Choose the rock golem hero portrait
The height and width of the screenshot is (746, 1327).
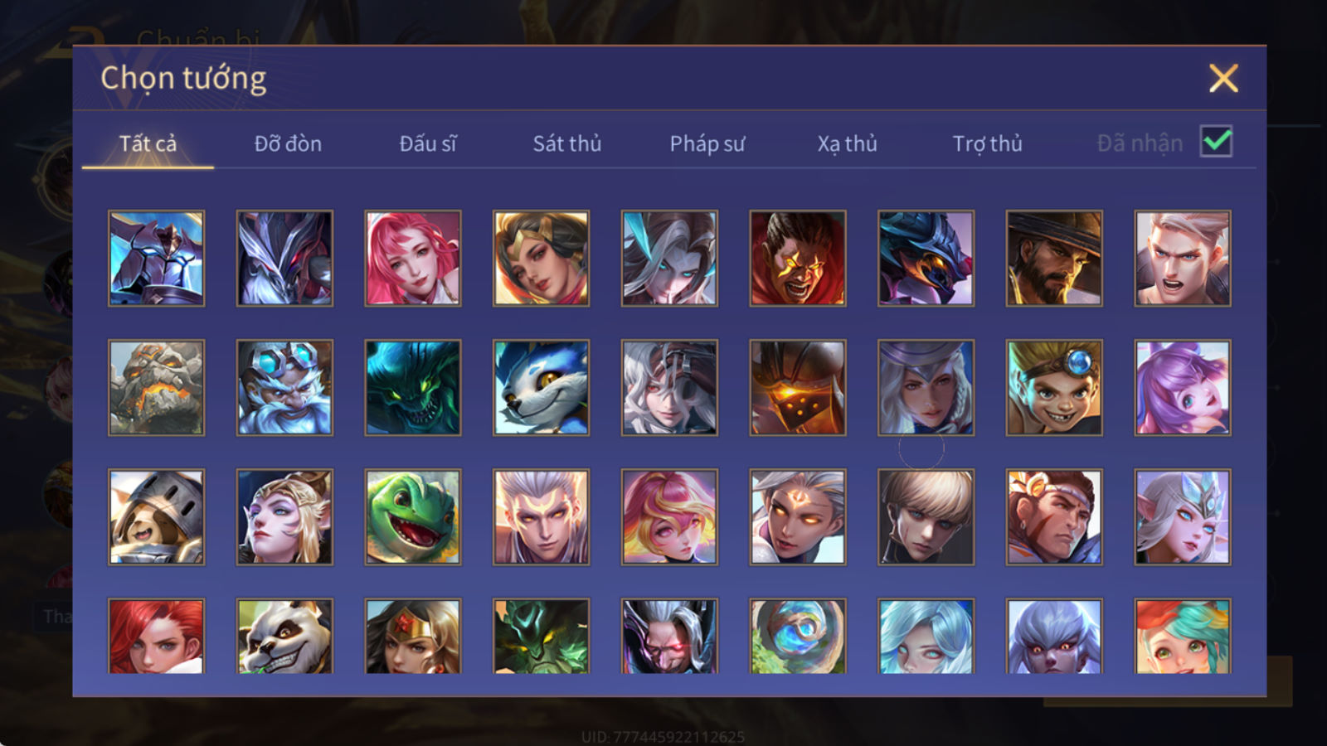[156, 387]
